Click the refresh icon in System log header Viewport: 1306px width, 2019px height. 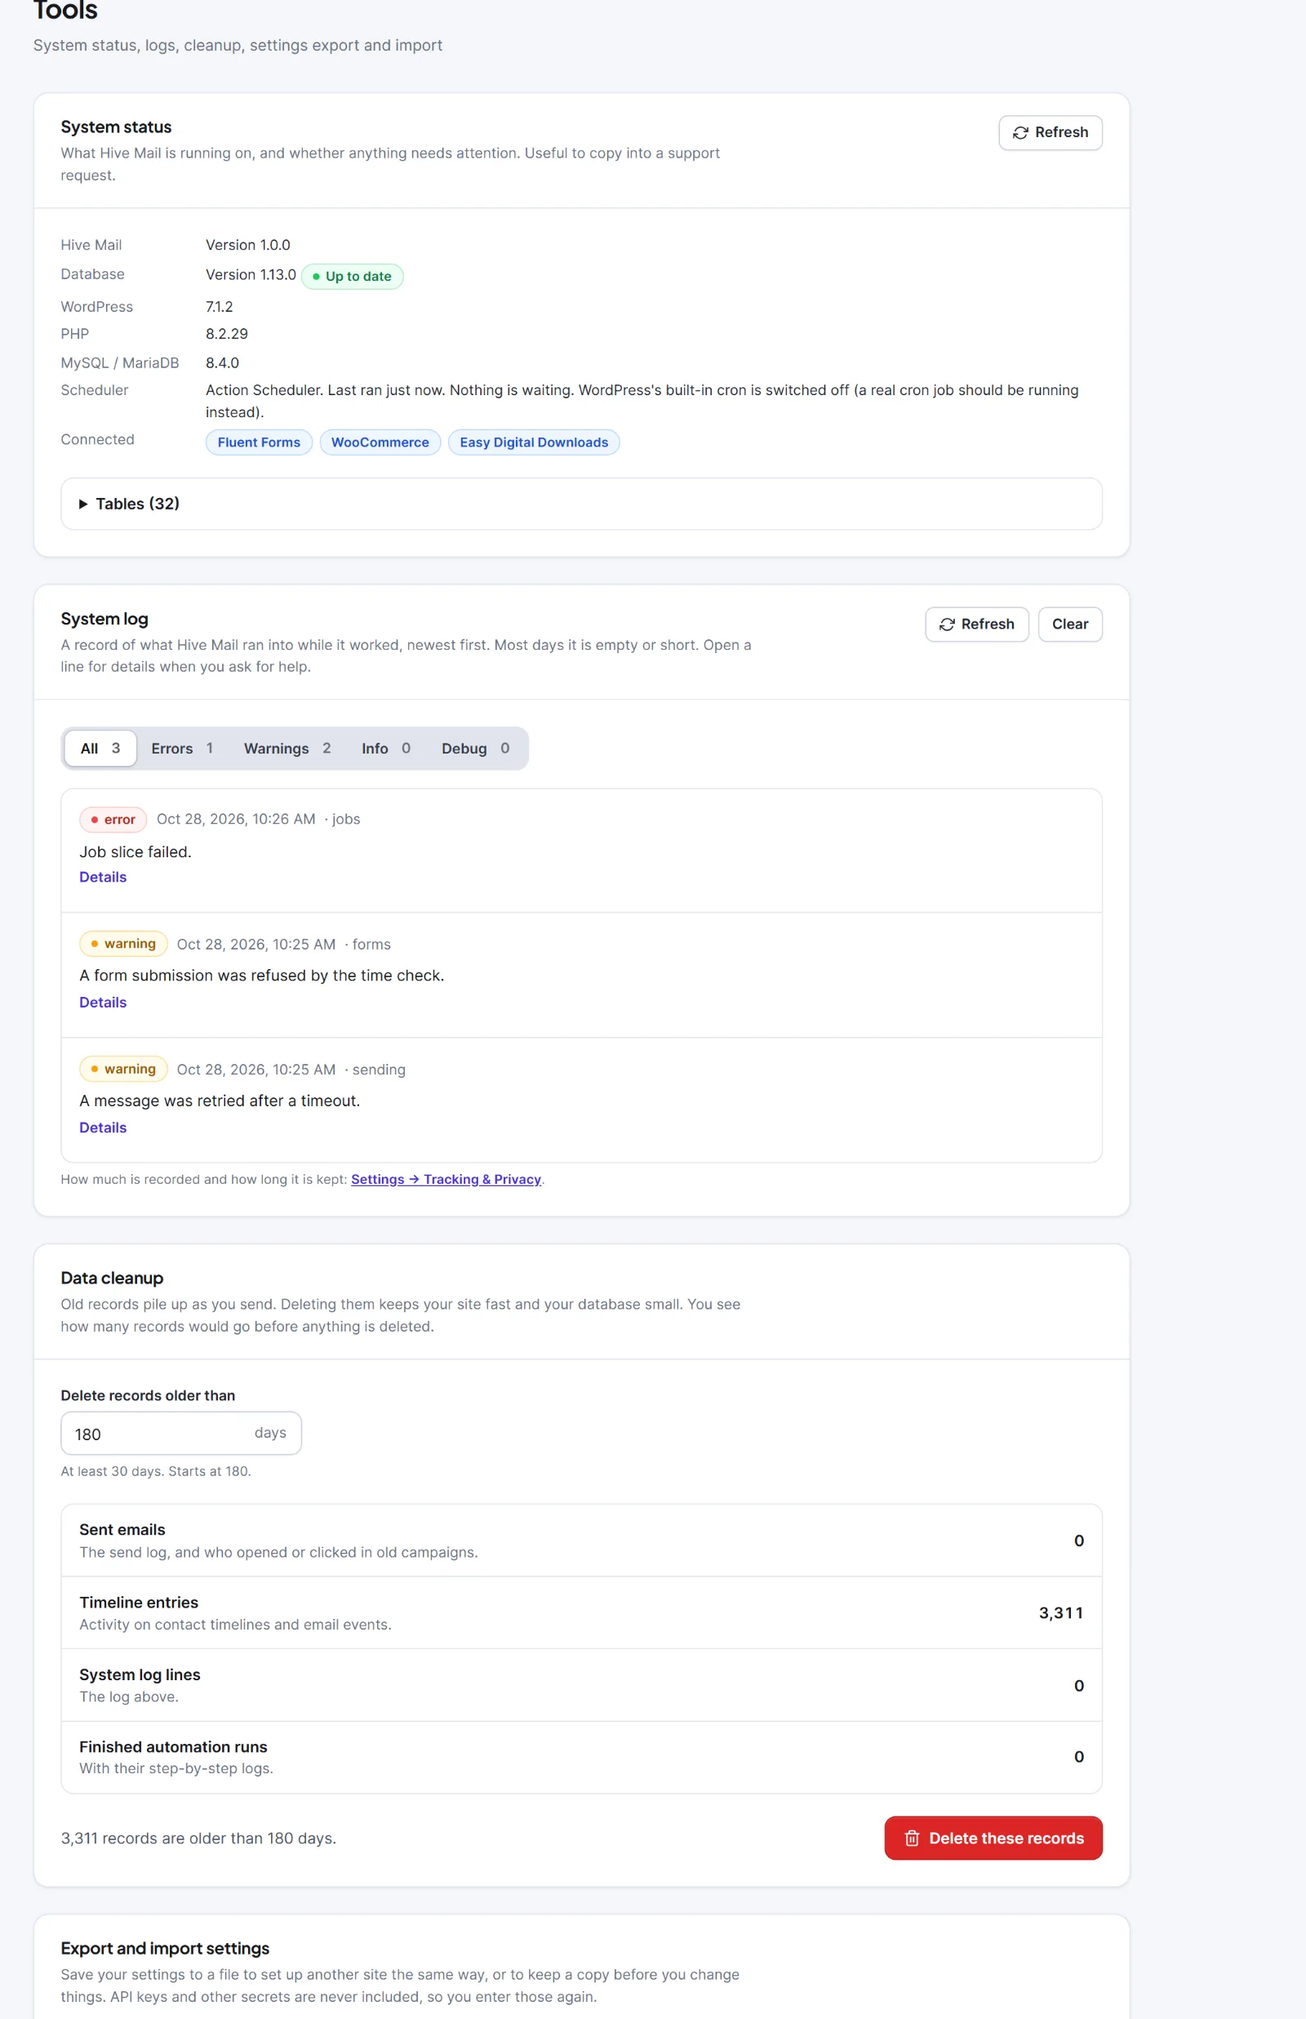(946, 625)
